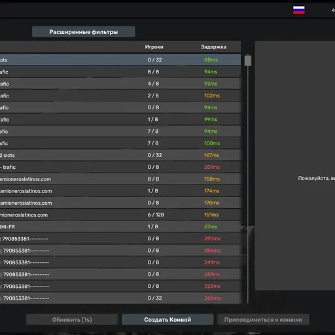Screen dimensions: 335x335
Task: Select the 2 slots row with 167ms
Action: tap(120, 155)
